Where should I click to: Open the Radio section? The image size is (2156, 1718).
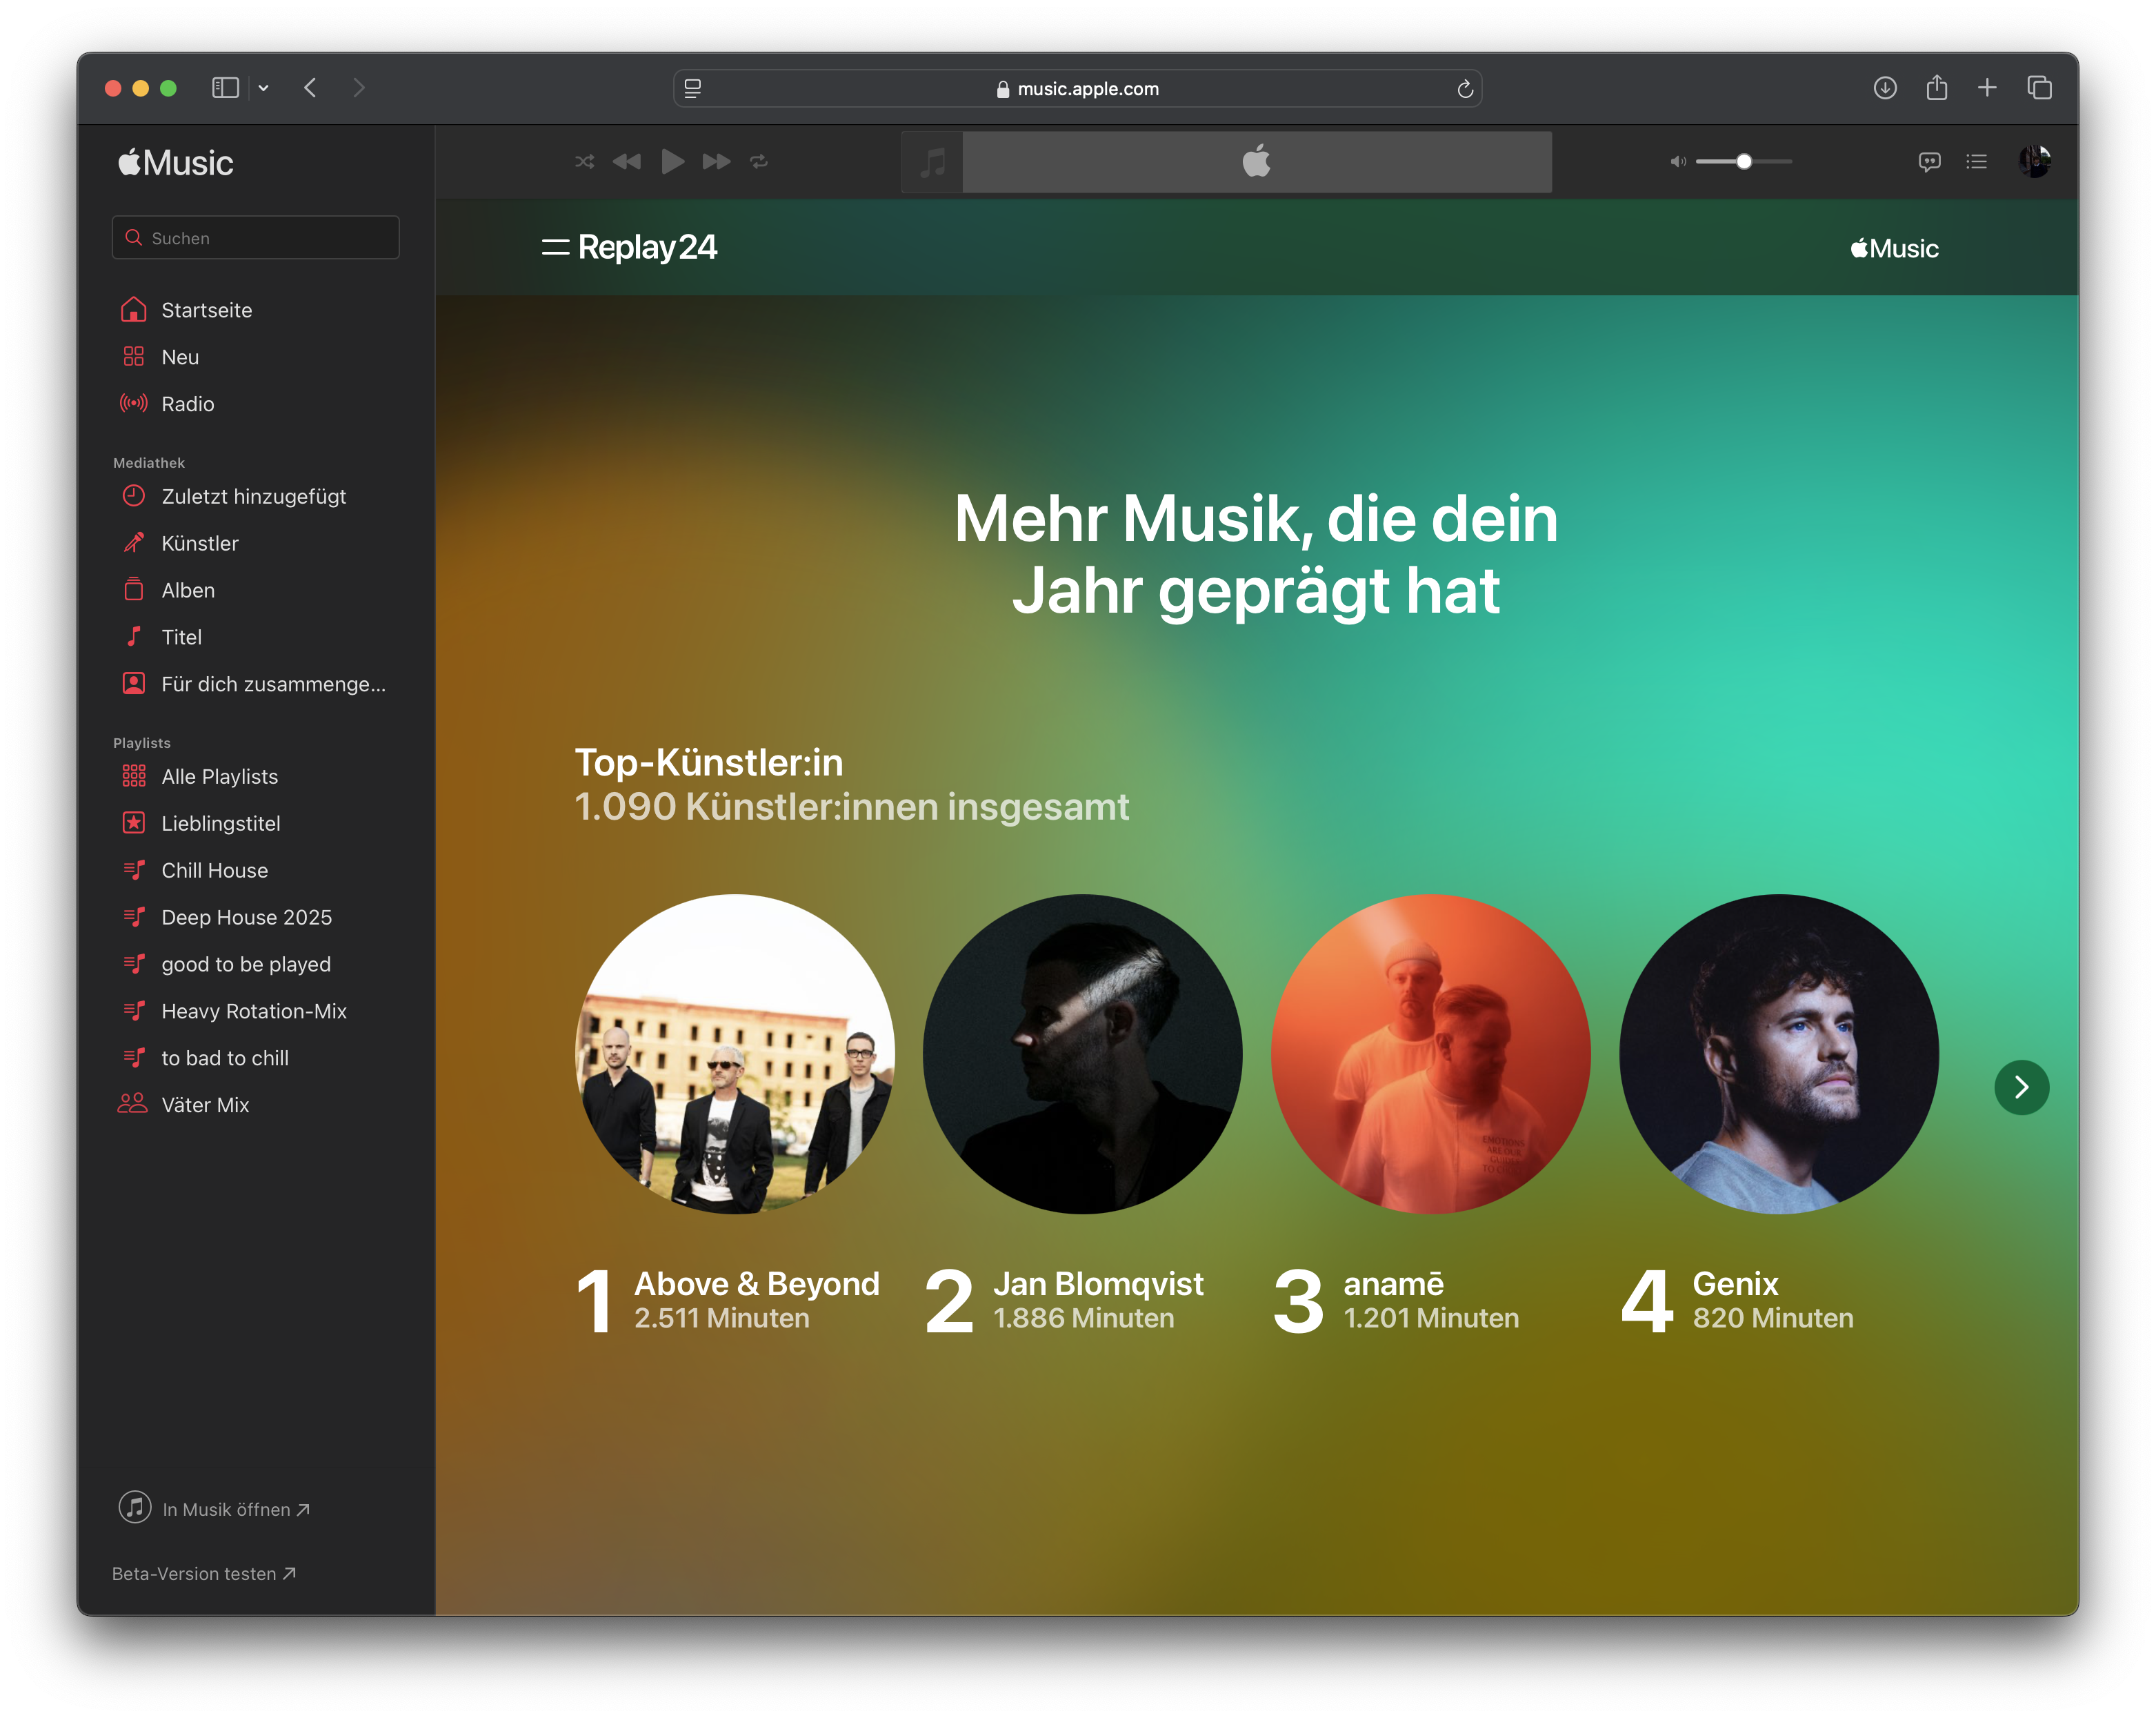click(187, 404)
